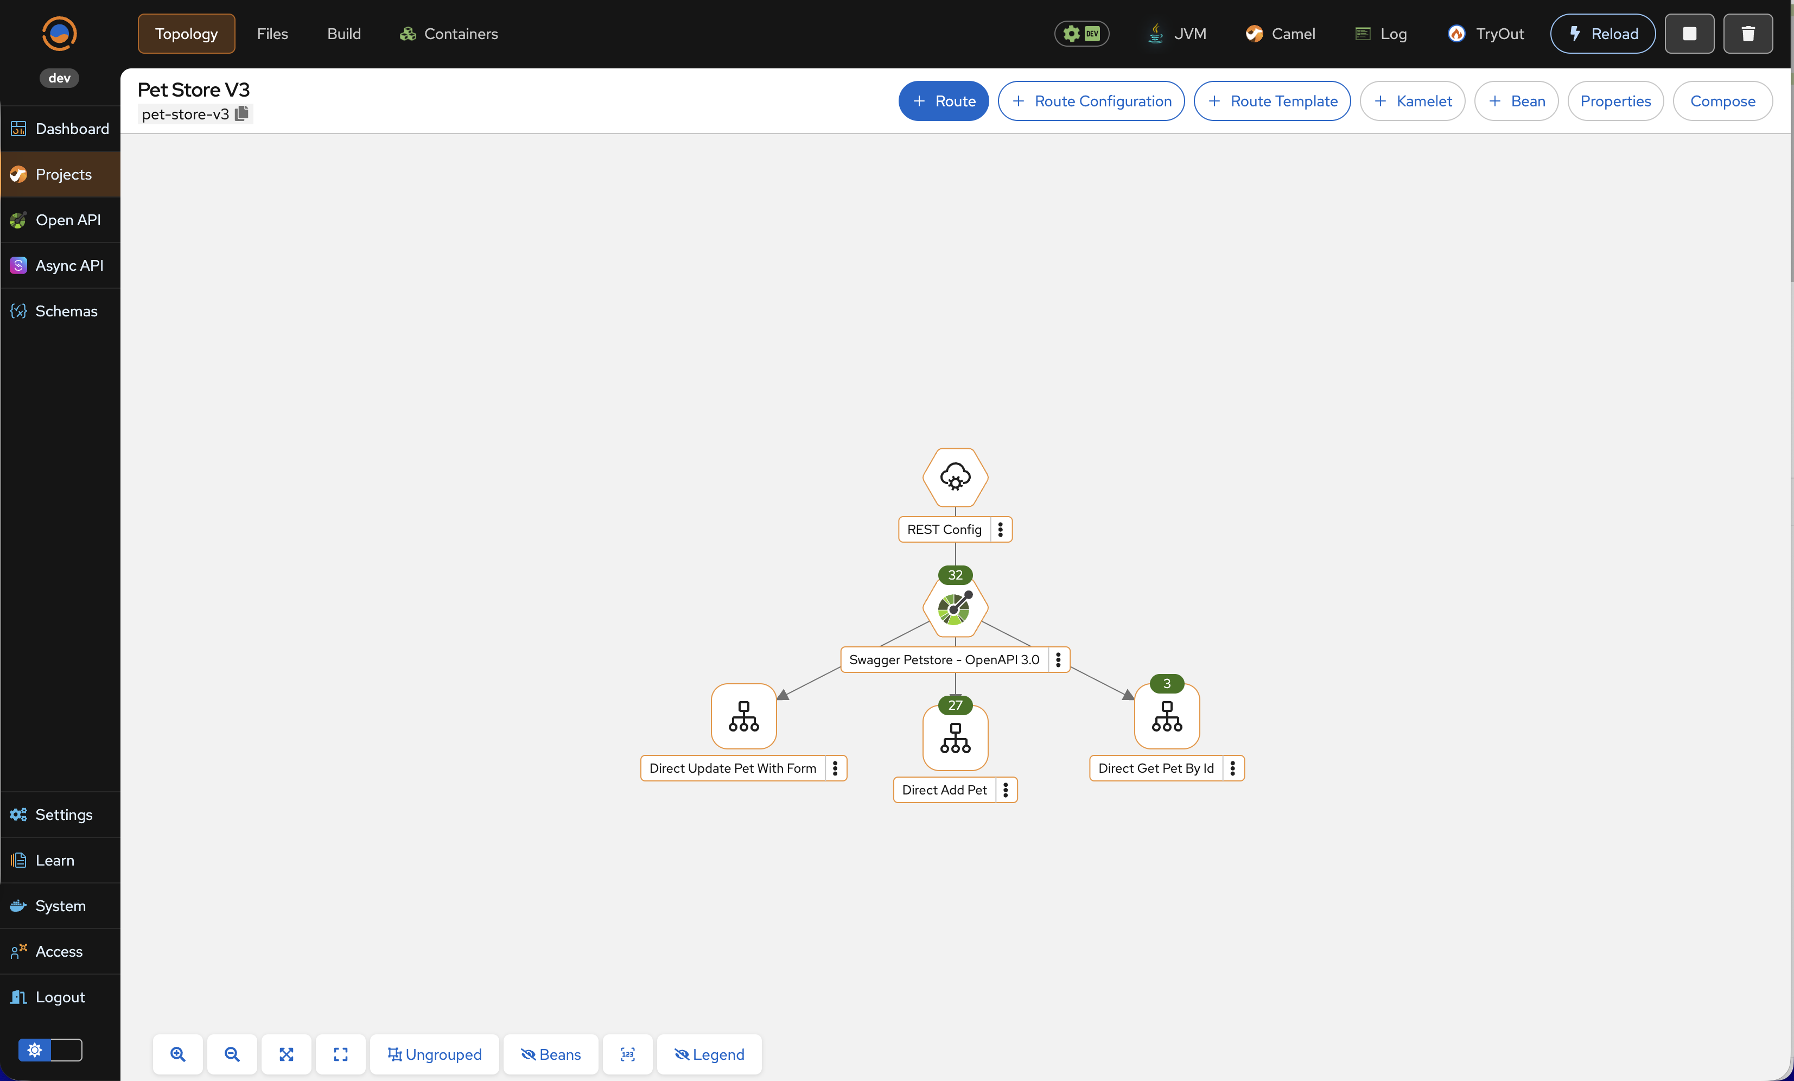Click the trash delete icon
The height and width of the screenshot is (1081, 1794).
tap(1747, 34)
